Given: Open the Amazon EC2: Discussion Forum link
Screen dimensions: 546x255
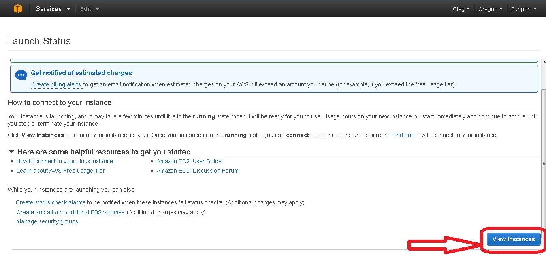Looking at the screenshot, I should point(198,171).
